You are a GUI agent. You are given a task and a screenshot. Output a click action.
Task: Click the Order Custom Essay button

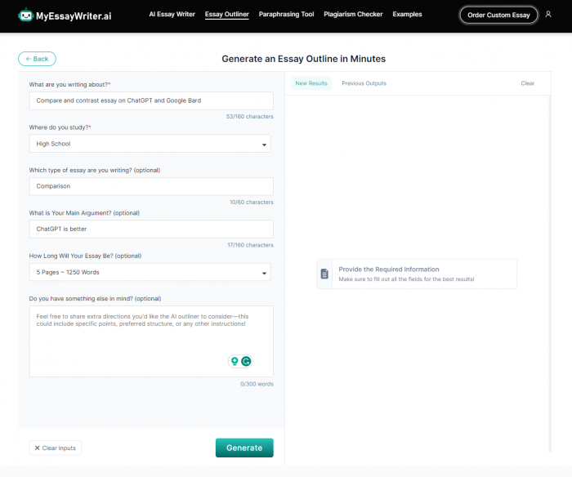point(498,15)
